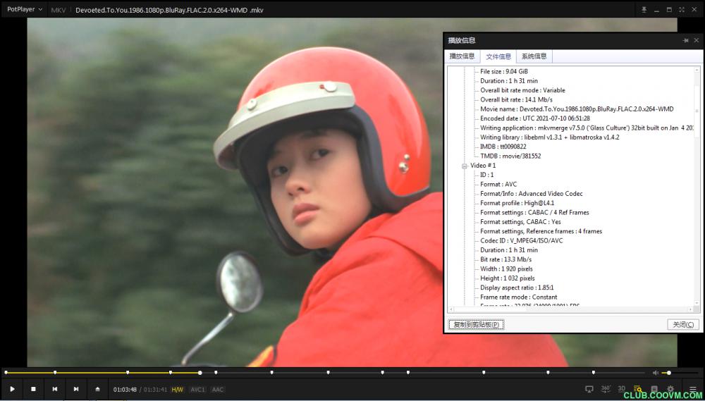The width and height of the screenshot is (705, 401).
Task: Switch to the 播放信息 tab
Action: click(x=462, y=56)
